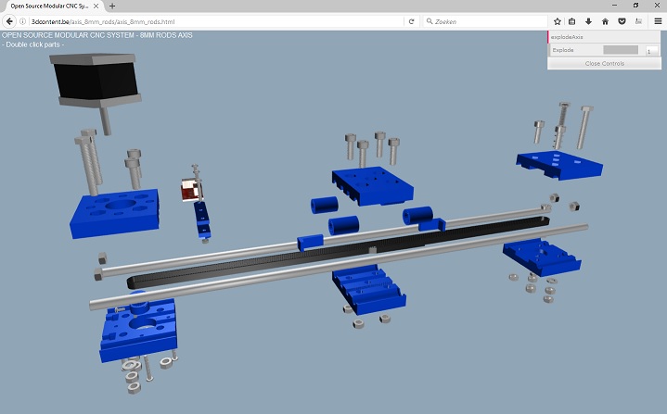Adjust the Explode slider bar
Image resolution: width=667 pixels, height=414 pixels.
point(621,50)
